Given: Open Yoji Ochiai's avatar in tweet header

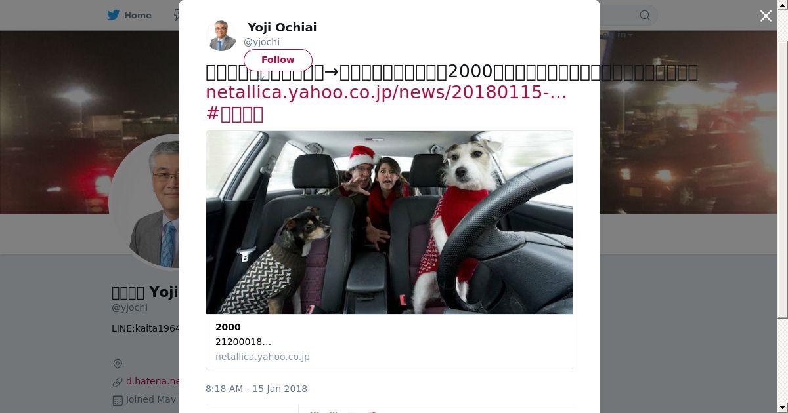Looking at the screenshot, I should click(221, 35).
